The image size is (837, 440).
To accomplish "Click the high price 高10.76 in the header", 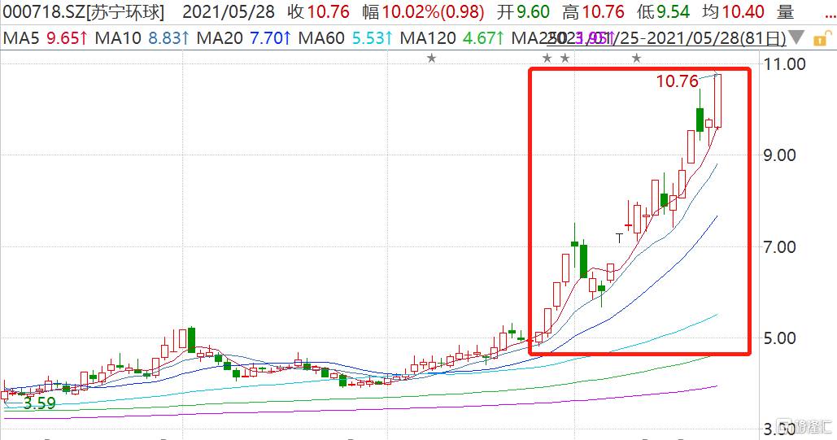I will click(x=594, y=11).
